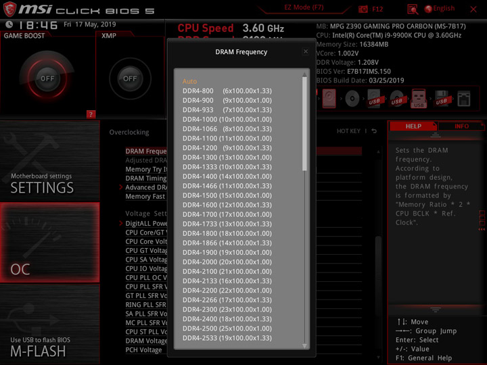Select DDR4-2000 frequency option
Viewport: 487px width, 365px height.
pos(227,262)
